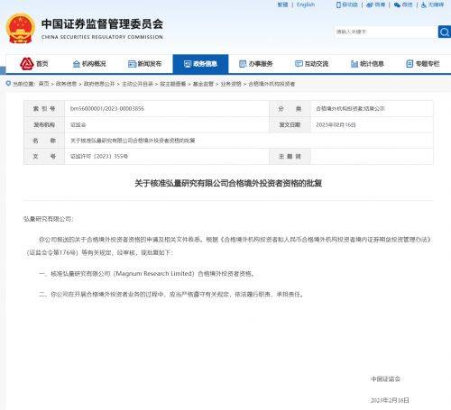Open the mobile version (移动端) icon
This screenshot has height=410, width=451.
(x=338, y=5)
